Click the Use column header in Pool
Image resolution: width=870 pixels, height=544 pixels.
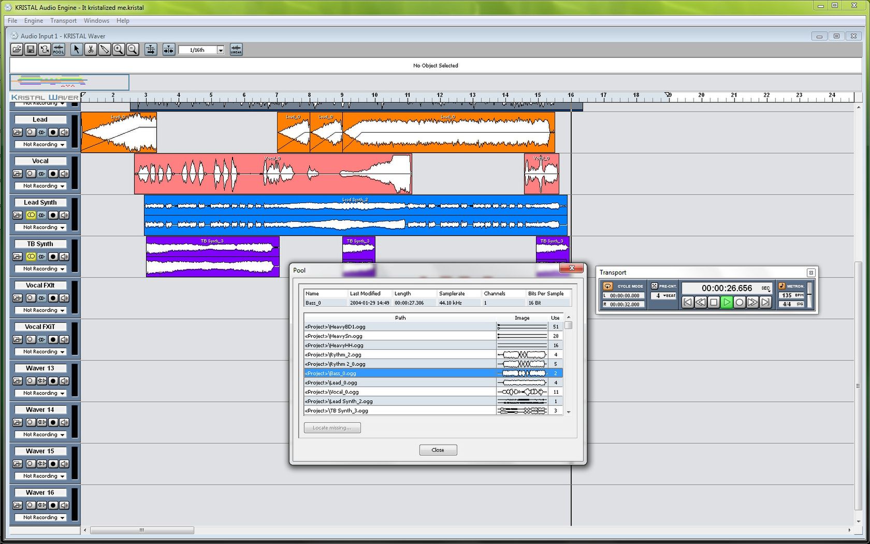pyautogui.click(x=555, y=318)
